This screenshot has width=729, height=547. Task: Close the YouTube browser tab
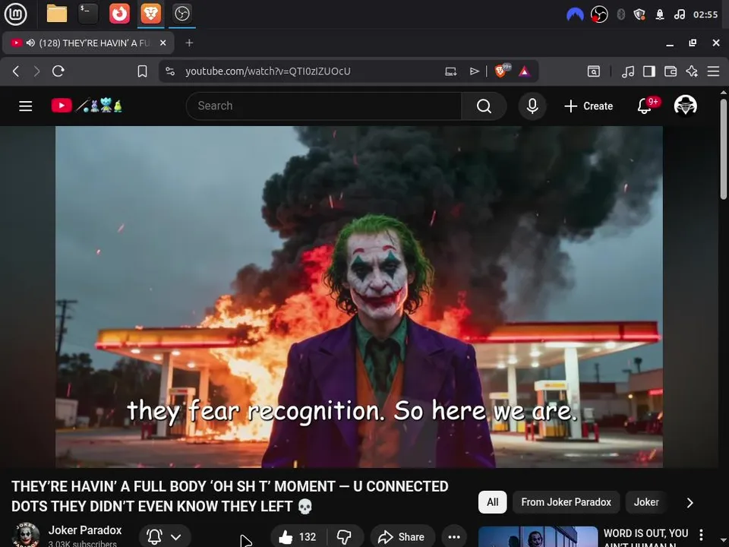(x=163, y=43)
